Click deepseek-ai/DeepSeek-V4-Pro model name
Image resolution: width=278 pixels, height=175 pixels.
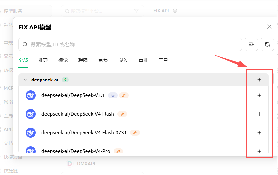(76, 151)
